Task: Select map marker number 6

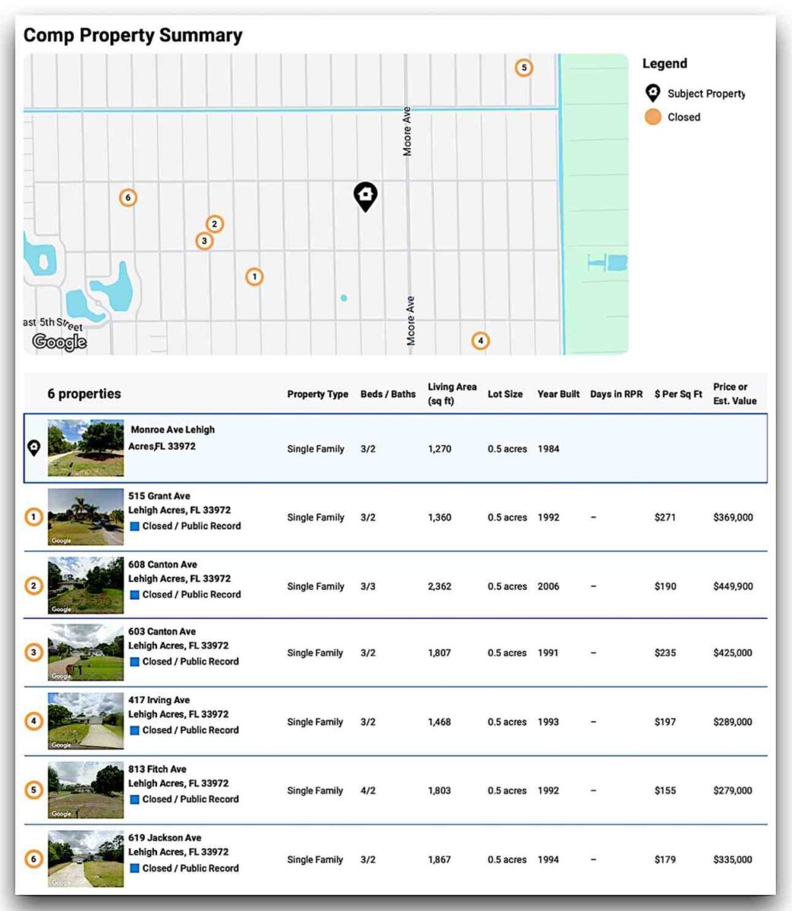Action: tap(128, 198)
